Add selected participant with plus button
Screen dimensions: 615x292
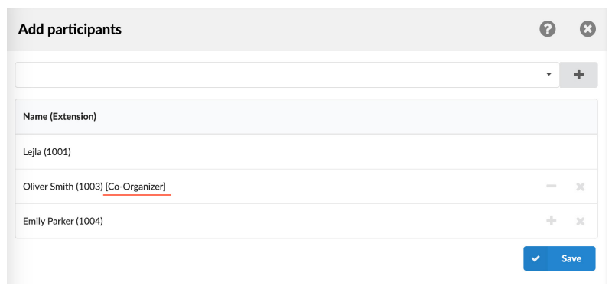pos(578,74)
